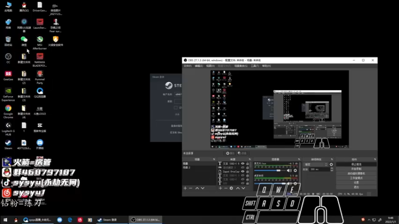
Task: Click the WeChat (微信) desktop icon
Action: (24, 41)
